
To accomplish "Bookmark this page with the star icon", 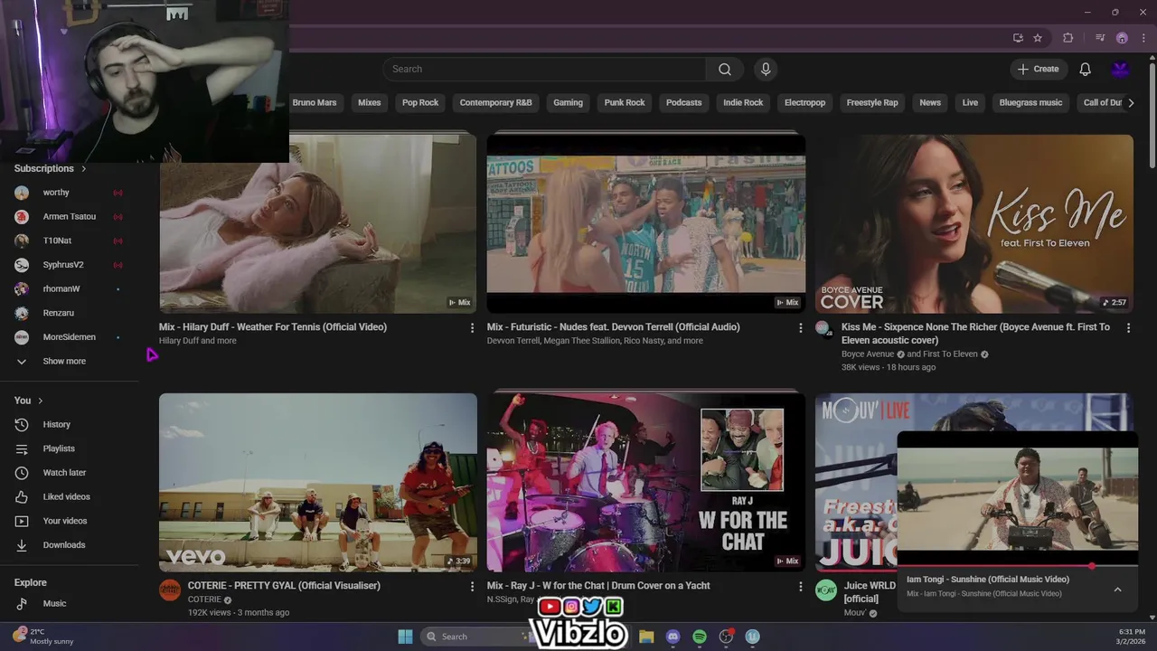I will [x=1038, y=38].
